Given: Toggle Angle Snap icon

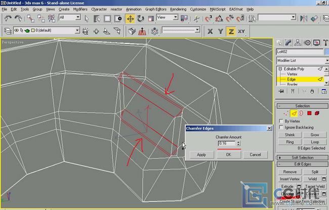Looking at the screenshot, I should click(219, 19).
